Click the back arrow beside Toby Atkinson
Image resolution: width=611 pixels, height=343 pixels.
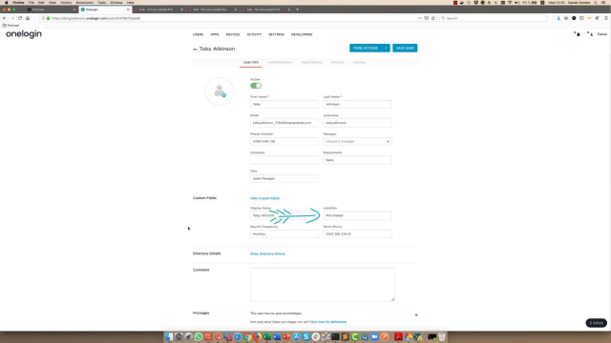coord(195,50)
